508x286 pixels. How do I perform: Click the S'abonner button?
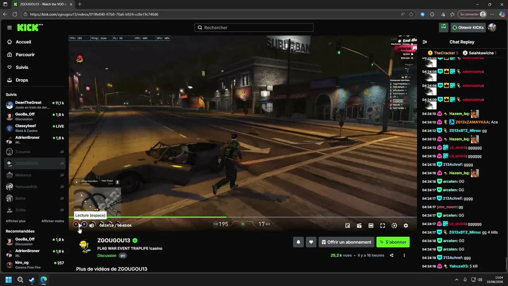coord(393,242)
